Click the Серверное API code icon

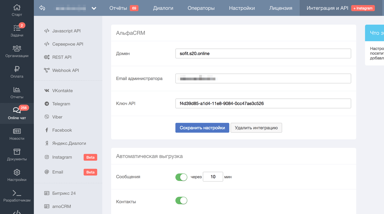(47, 44)
